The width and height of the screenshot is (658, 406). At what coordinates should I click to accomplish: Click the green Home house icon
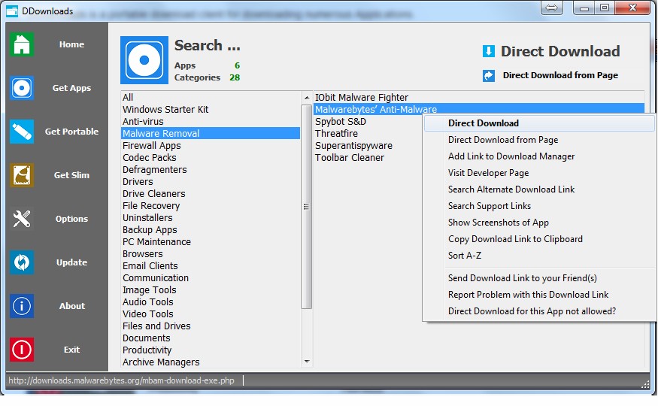pos(21,44)
